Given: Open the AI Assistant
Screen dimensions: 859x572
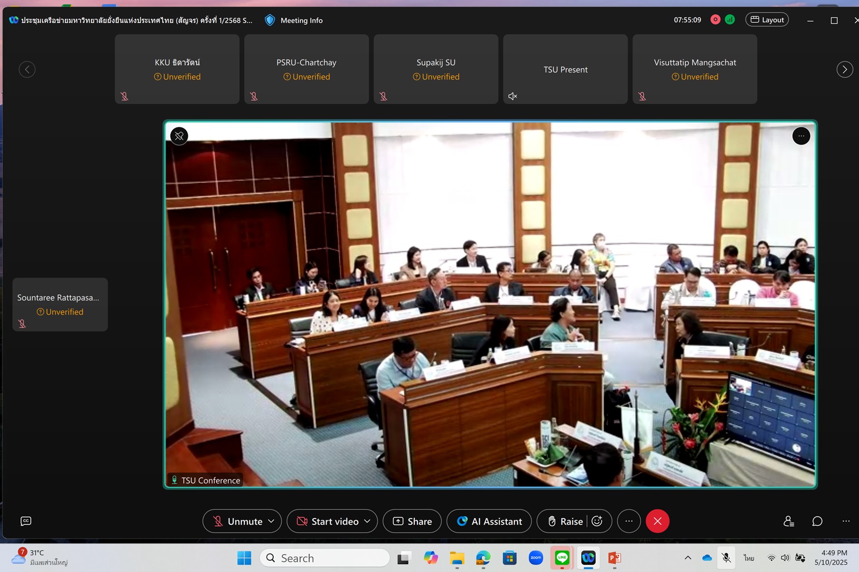Looking at the screenshot, I should pos(489,521).
